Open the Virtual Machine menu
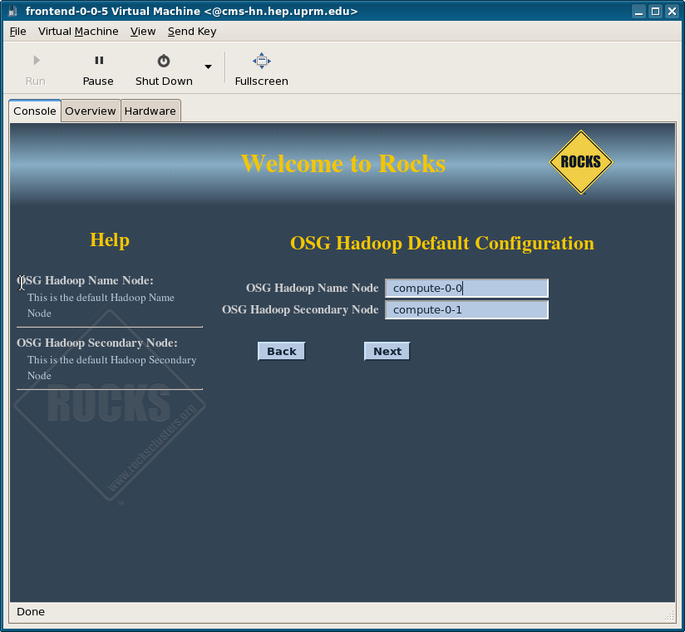The height and width of the screenshot is (632, 685). [x=78, y=32]
